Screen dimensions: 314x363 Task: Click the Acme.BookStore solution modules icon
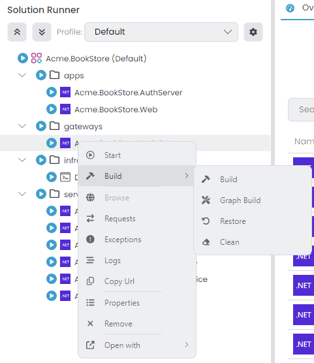click(37, 58)
